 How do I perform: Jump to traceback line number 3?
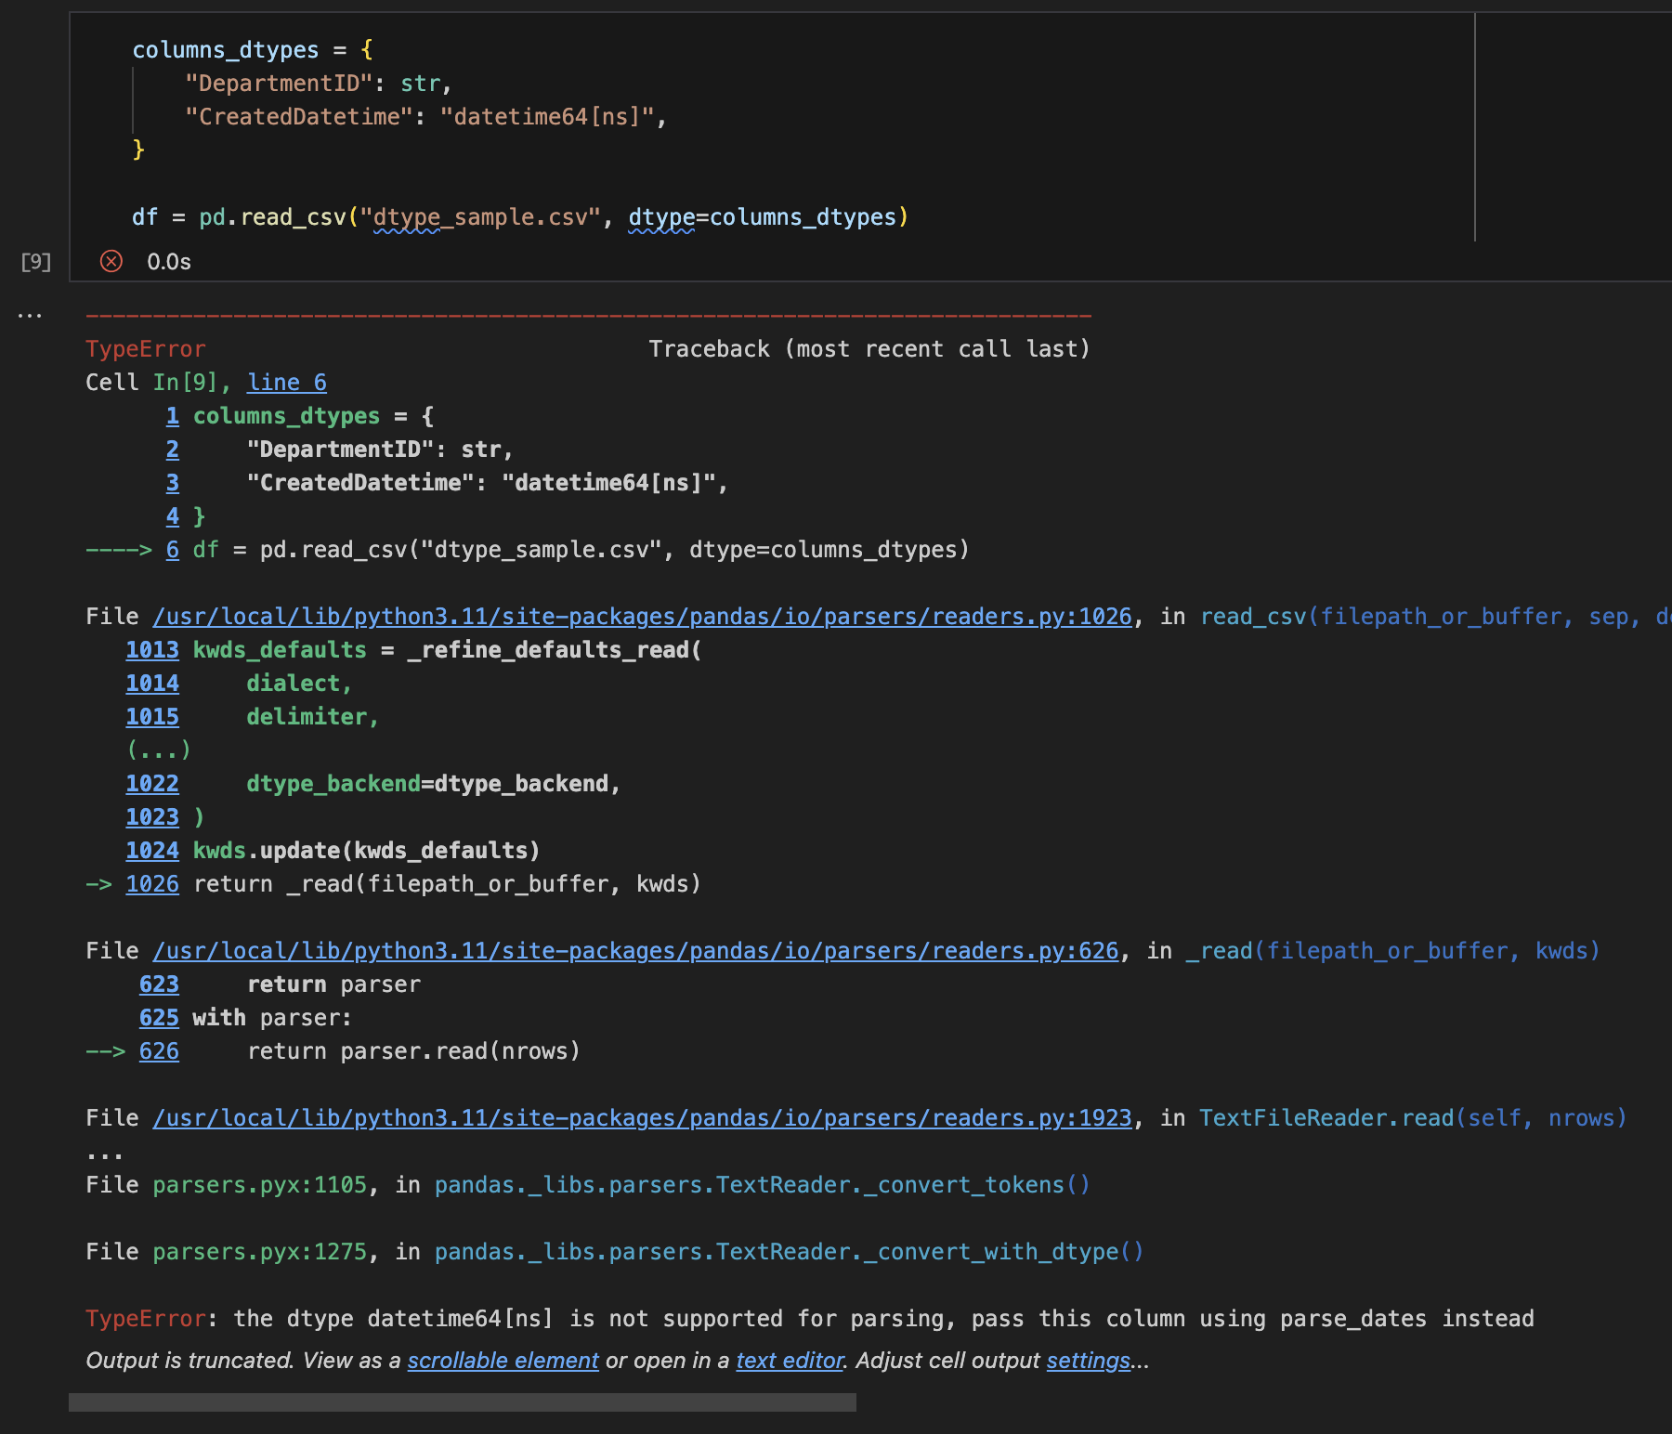click(x=173, y=483)
